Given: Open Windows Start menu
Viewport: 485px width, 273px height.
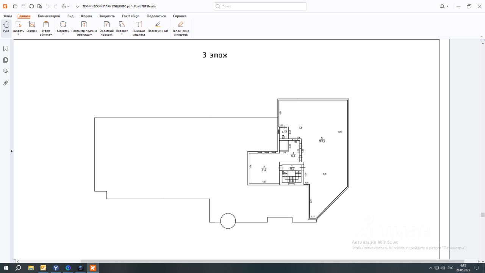Looking at the screenshot, I should 6,268.
